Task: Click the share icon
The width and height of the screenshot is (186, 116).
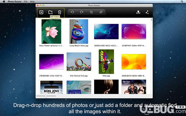Action: coord(147,12)
